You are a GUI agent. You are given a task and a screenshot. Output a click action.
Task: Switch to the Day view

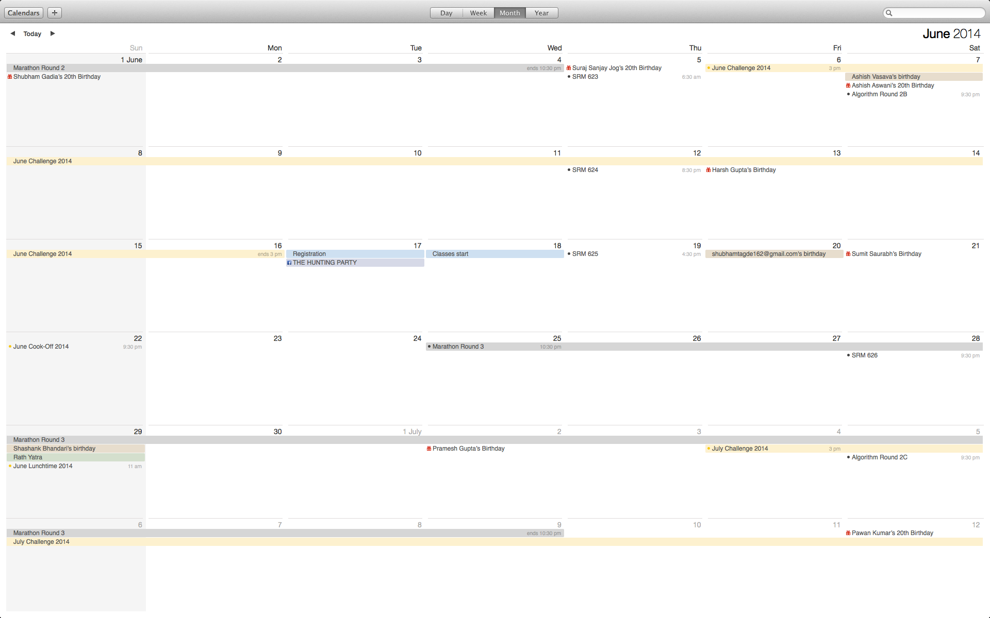(446, 13)
